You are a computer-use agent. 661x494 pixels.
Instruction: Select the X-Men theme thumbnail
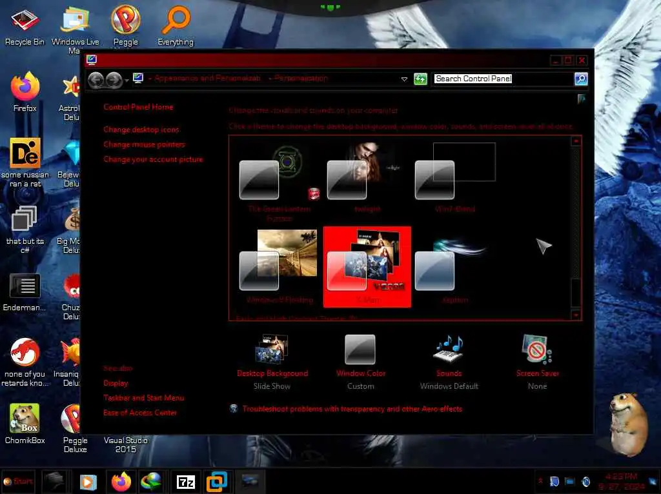click(x=367, y=266)
